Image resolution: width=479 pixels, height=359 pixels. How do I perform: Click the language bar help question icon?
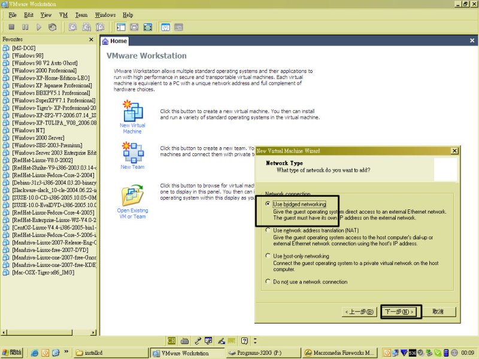pyautogui.click(x=244, y=340)
